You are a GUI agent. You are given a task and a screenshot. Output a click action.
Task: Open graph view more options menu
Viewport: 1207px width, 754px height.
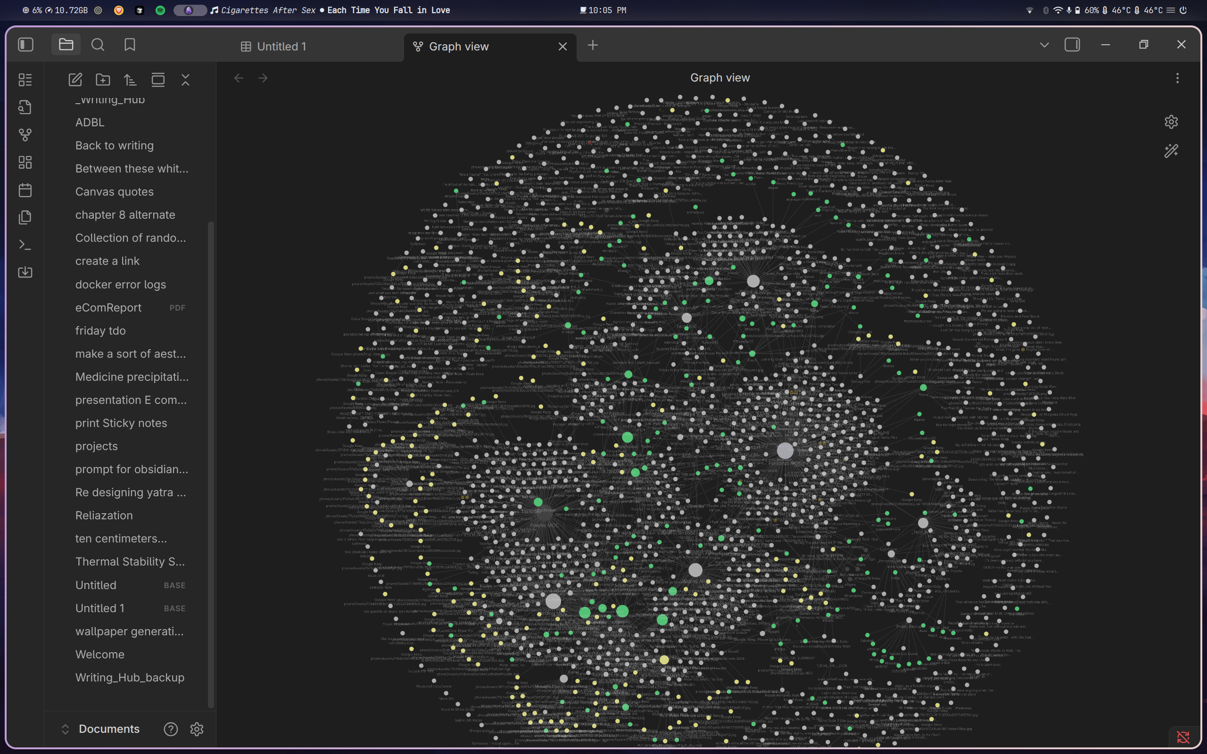[1177, 78]
